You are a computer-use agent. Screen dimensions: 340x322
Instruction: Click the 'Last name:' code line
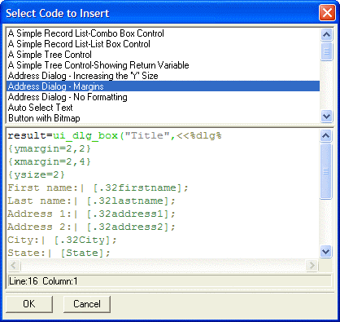[91, 201]
